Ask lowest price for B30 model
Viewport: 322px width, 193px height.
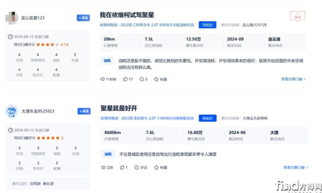207,118
